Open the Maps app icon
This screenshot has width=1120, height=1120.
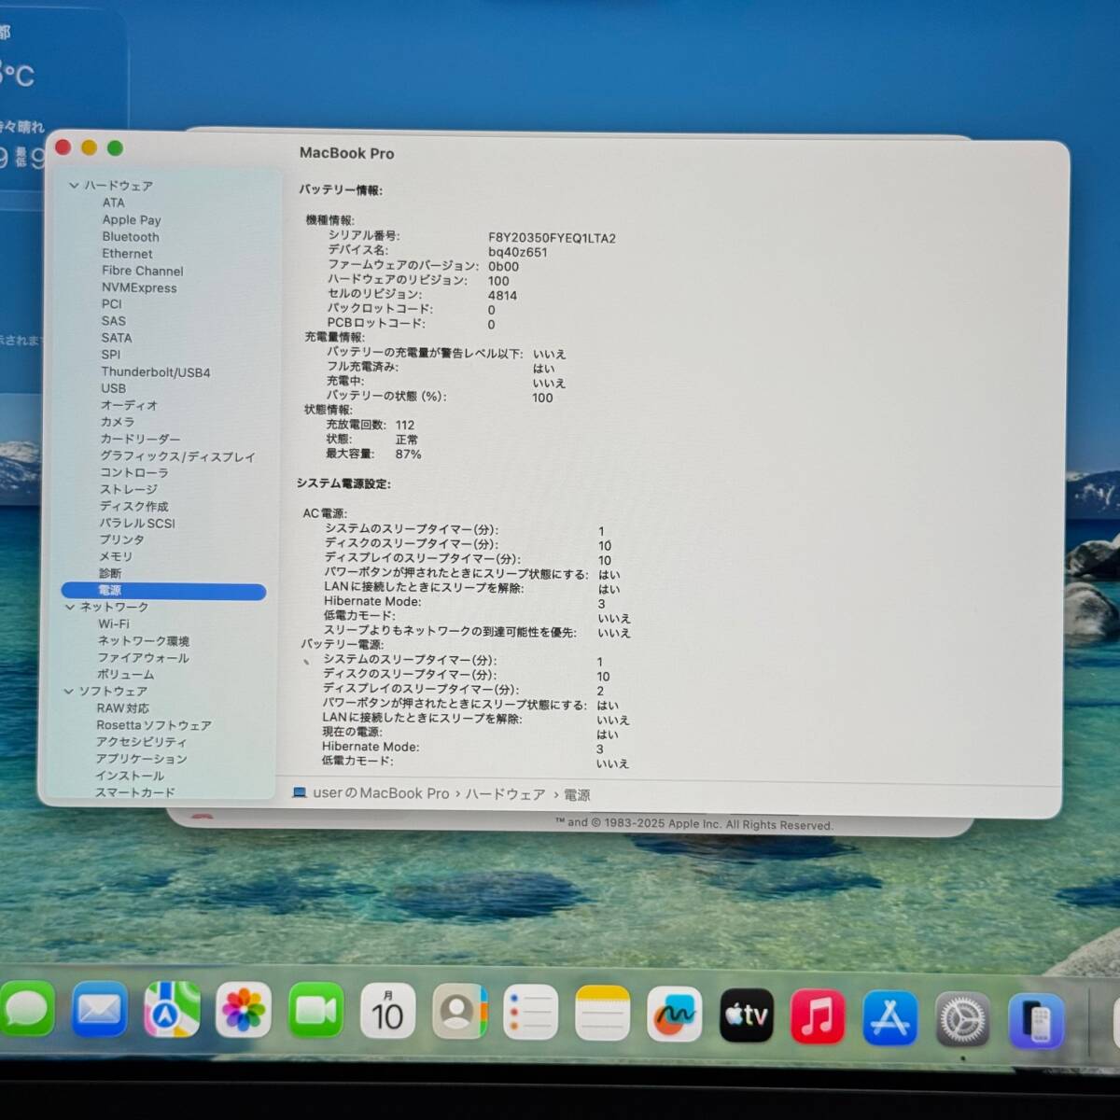(172, 1012)
